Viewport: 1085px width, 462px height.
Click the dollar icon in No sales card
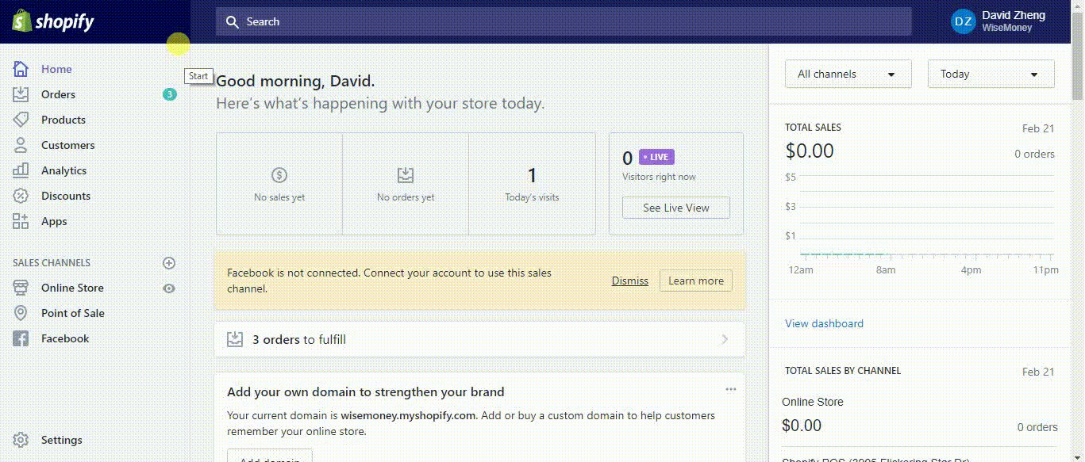pyautogui.click(x=279, y=175)
